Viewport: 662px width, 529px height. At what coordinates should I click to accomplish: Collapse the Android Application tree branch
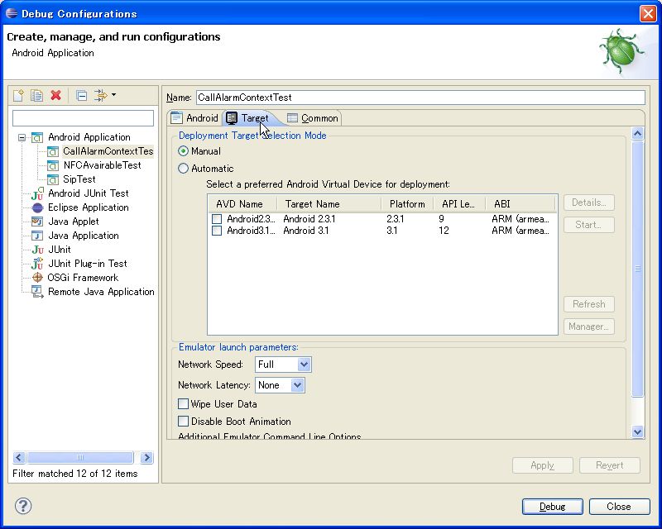pyautogui.click(x=22, y=136)
